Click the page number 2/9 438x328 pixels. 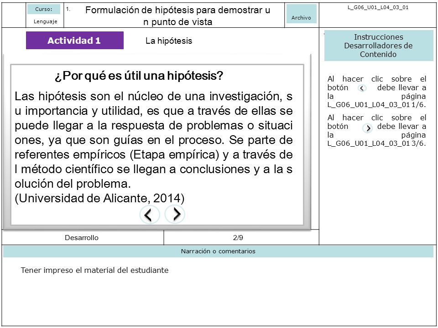(x=238, y=238)
